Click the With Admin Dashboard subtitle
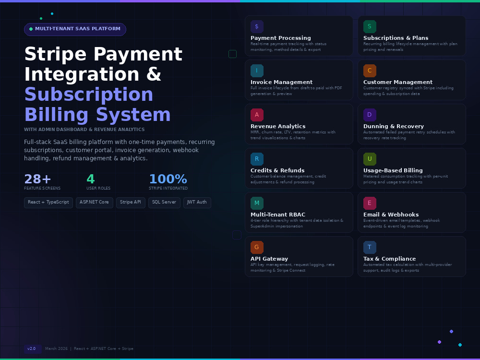The width and height of the screenshot is (480, 360). 84,130
